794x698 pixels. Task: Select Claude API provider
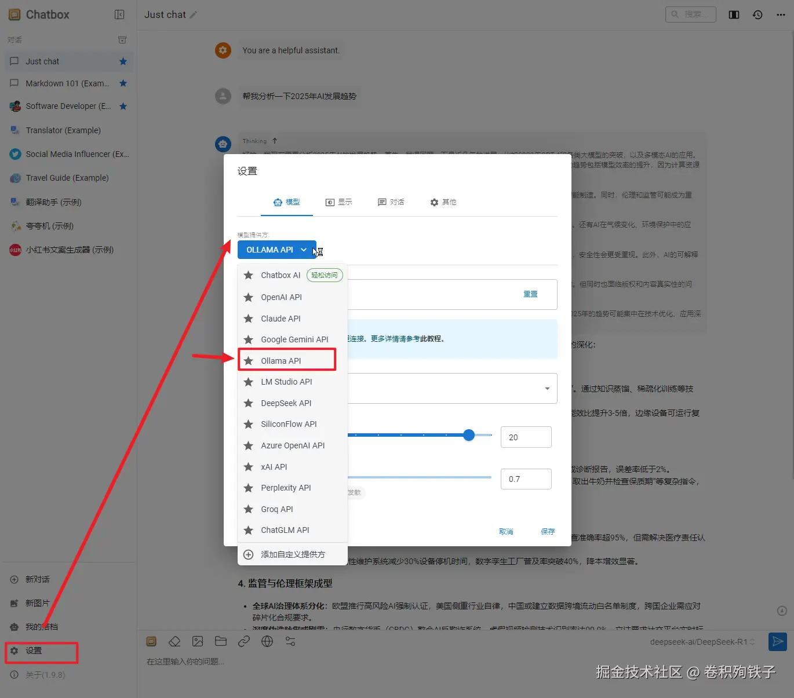293,319
